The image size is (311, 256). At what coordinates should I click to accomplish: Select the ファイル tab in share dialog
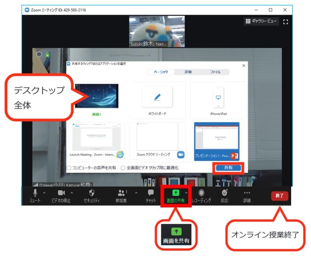coord(215,72)
